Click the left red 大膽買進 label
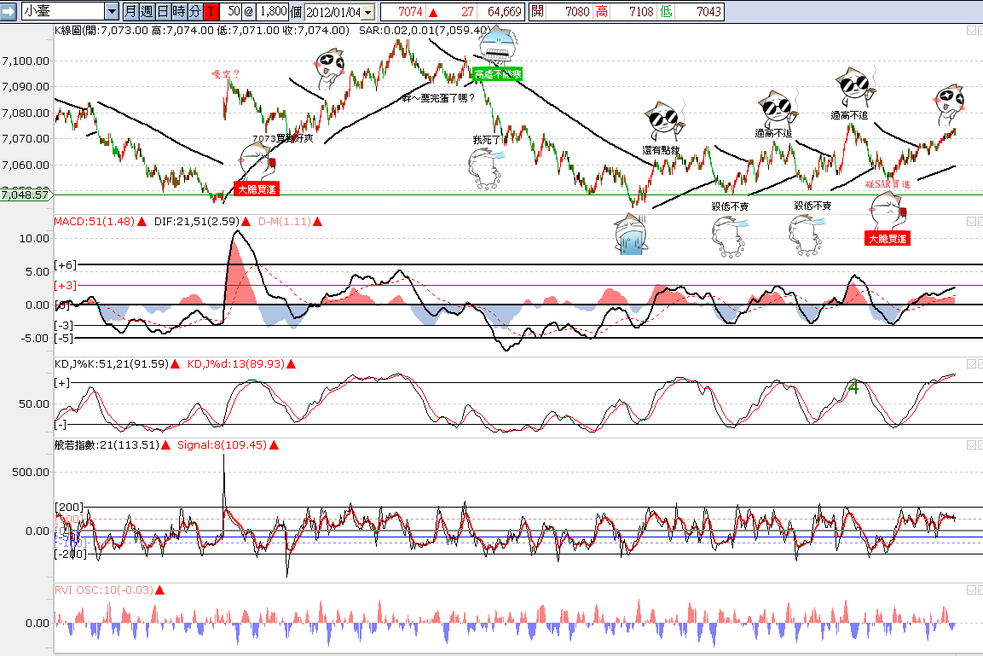The width and height of the screenshot is (983, 656). point(257,189)
